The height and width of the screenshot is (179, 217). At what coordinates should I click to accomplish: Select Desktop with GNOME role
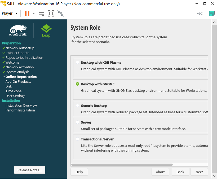[77, 84]
